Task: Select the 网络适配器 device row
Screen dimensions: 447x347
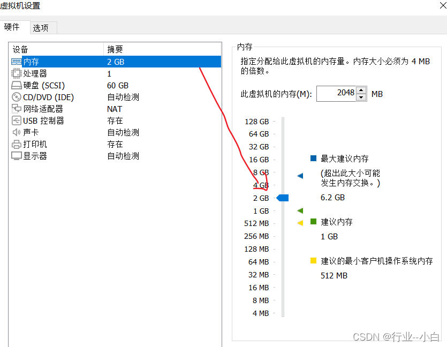Action: tap(116, 109)
